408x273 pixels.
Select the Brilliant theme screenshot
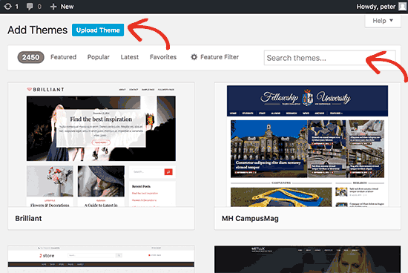(x=101, y=145)
